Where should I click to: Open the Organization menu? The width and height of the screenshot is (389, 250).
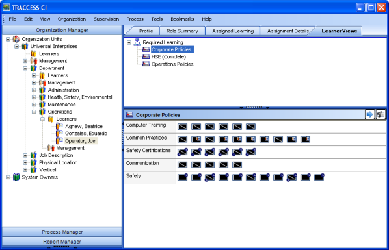[72, 19]
